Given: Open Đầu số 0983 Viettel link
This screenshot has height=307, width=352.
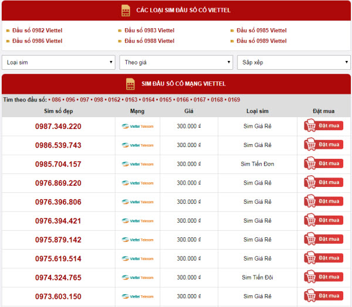Looking at the screenshot, I should pyautogui.click(x=150, y=30).
